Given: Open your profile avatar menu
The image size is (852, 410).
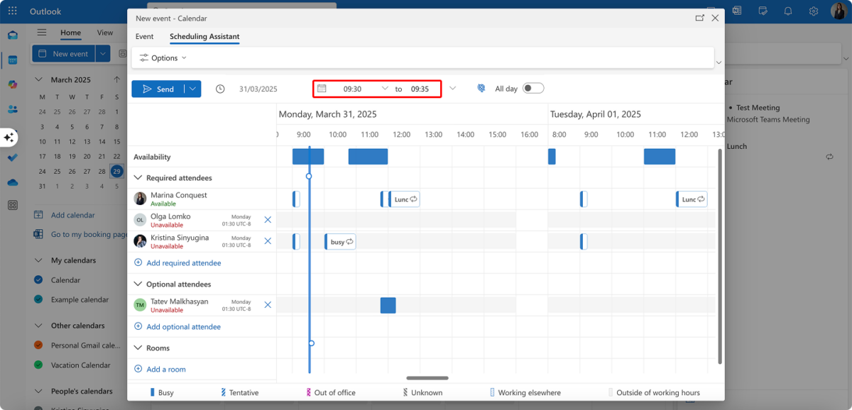Looking at the screenshot, I should coord(840,11).
